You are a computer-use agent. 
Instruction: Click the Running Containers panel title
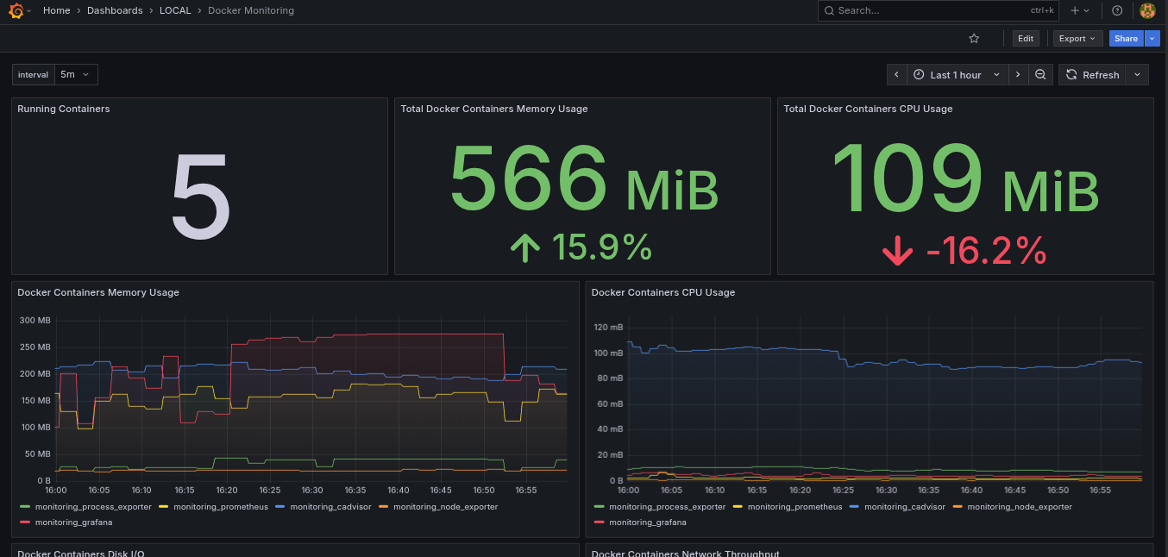[64, 109]
